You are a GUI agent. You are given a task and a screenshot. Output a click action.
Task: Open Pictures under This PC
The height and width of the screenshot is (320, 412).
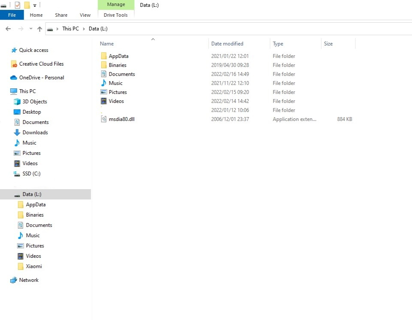pyautogui.click(x=31, y=153)
